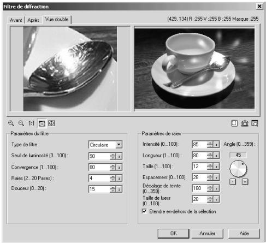Screen dimensions: 266x243
Task: Click the spoon close-up before preview
Action: 70,69
